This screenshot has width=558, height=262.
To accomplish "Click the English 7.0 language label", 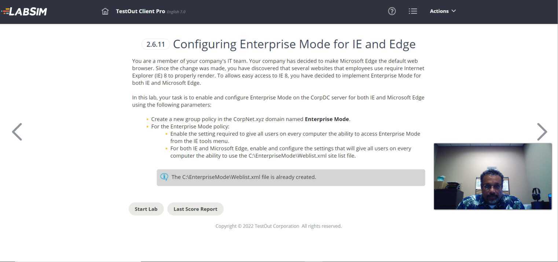I will click(176, 12).
